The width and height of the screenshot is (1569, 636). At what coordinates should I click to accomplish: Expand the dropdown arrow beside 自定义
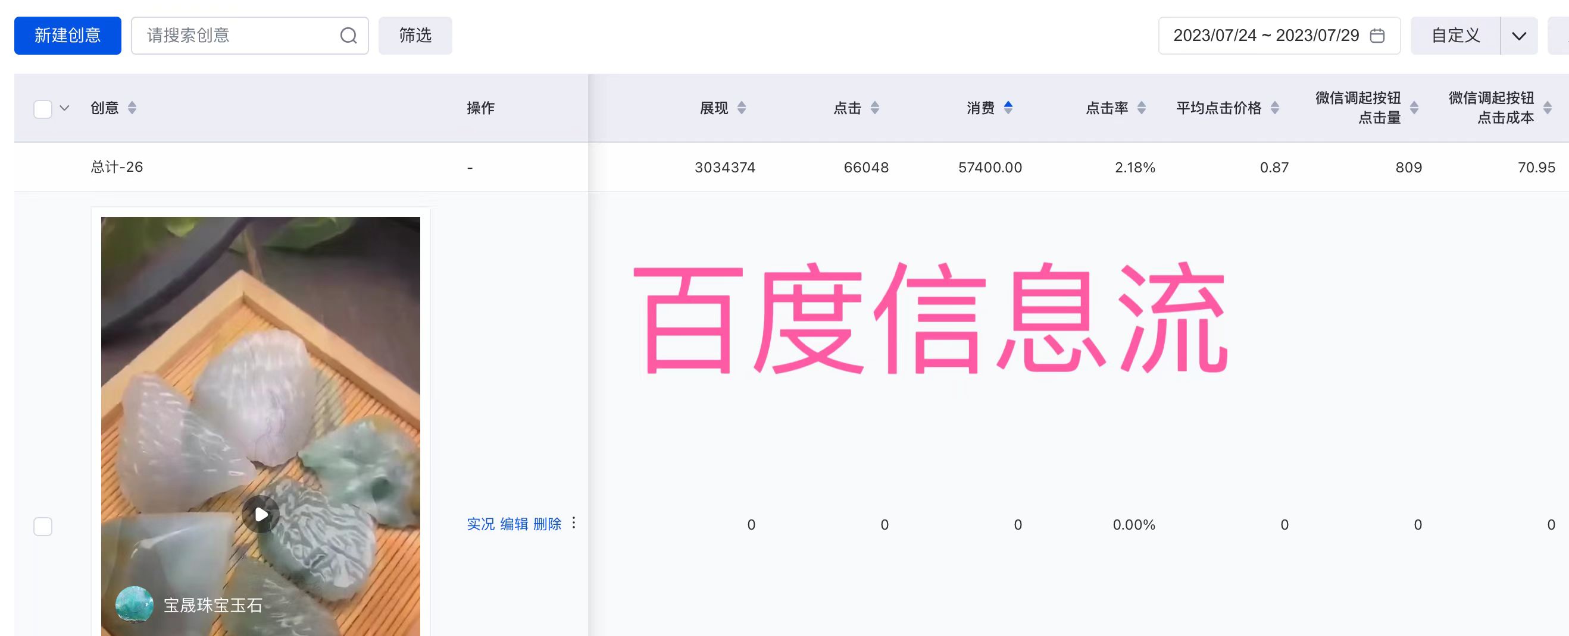point(1519,35)
